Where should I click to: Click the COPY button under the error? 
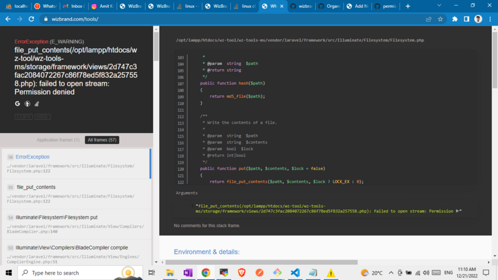point(24,117)
